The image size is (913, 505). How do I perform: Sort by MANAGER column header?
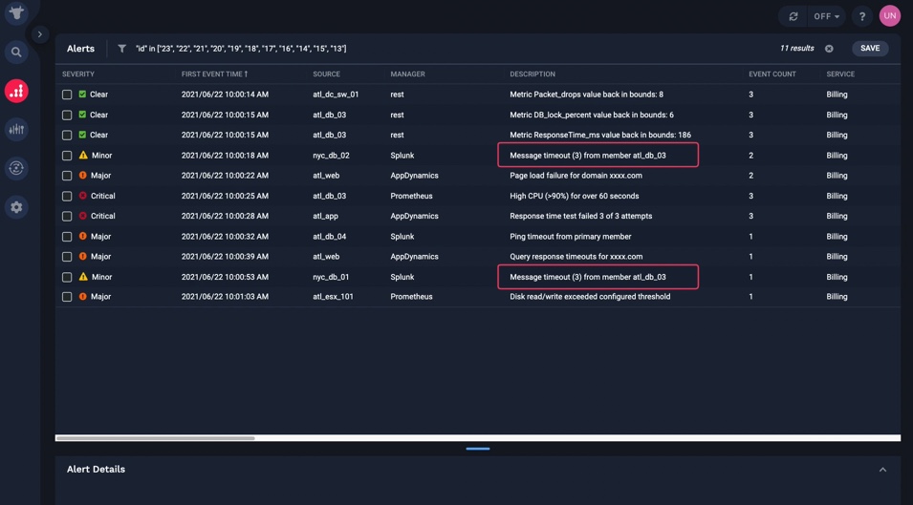click(x=407, y=74)
